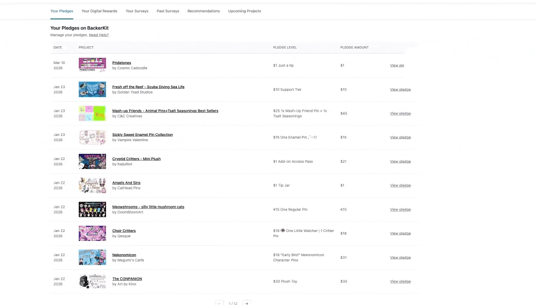This screenshot has width=536, height=305.
Task: Open Sickly Sweet Enamel Pin Collection link
Action: point(143,135)
